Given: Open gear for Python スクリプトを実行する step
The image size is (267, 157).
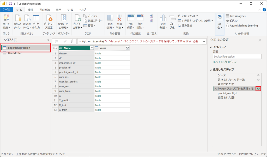Looking at the screenshot, I should (258, 89).
